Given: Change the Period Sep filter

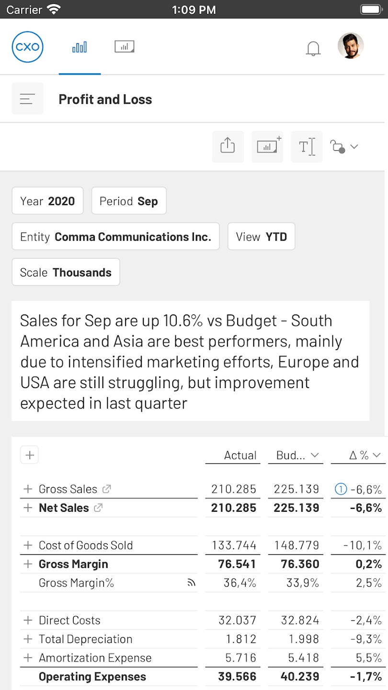Looking at the screenshot, I should click(128, 201).
